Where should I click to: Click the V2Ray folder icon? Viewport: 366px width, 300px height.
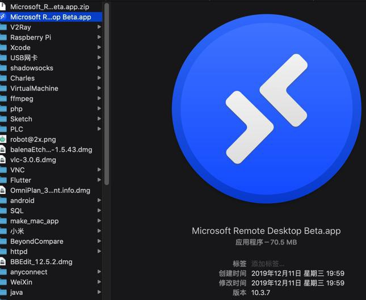(x=3, y=27)
